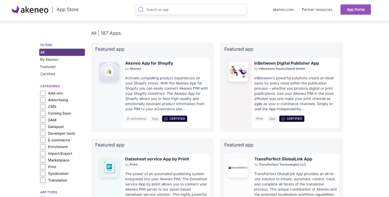Check the E-commerce category filter

43,140
